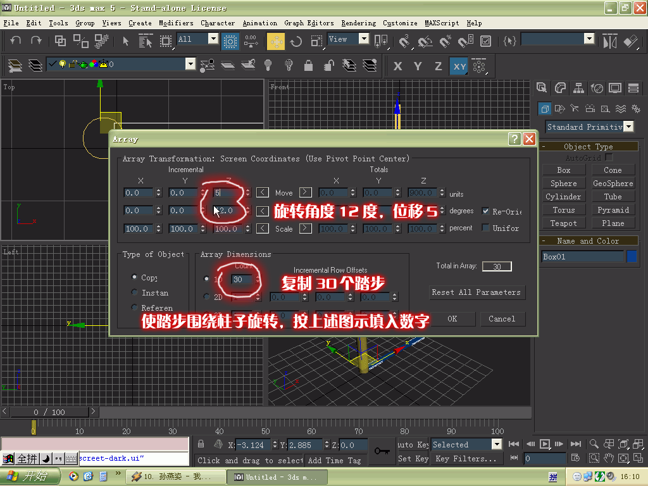
Task: Restrict transform to X axis
Action: (x=397, y=66)
